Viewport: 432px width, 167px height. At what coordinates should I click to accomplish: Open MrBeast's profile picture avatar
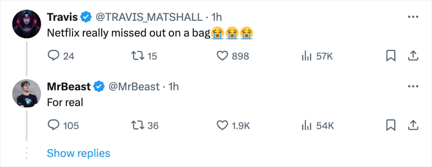(x=26, y=93)
